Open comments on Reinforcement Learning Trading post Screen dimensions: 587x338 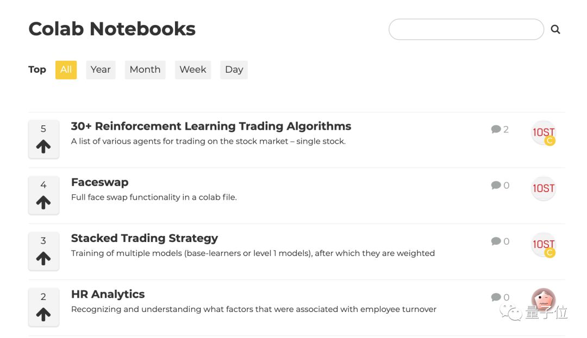pos(499,129)
